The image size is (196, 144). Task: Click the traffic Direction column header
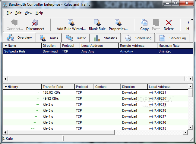point(134,87)
